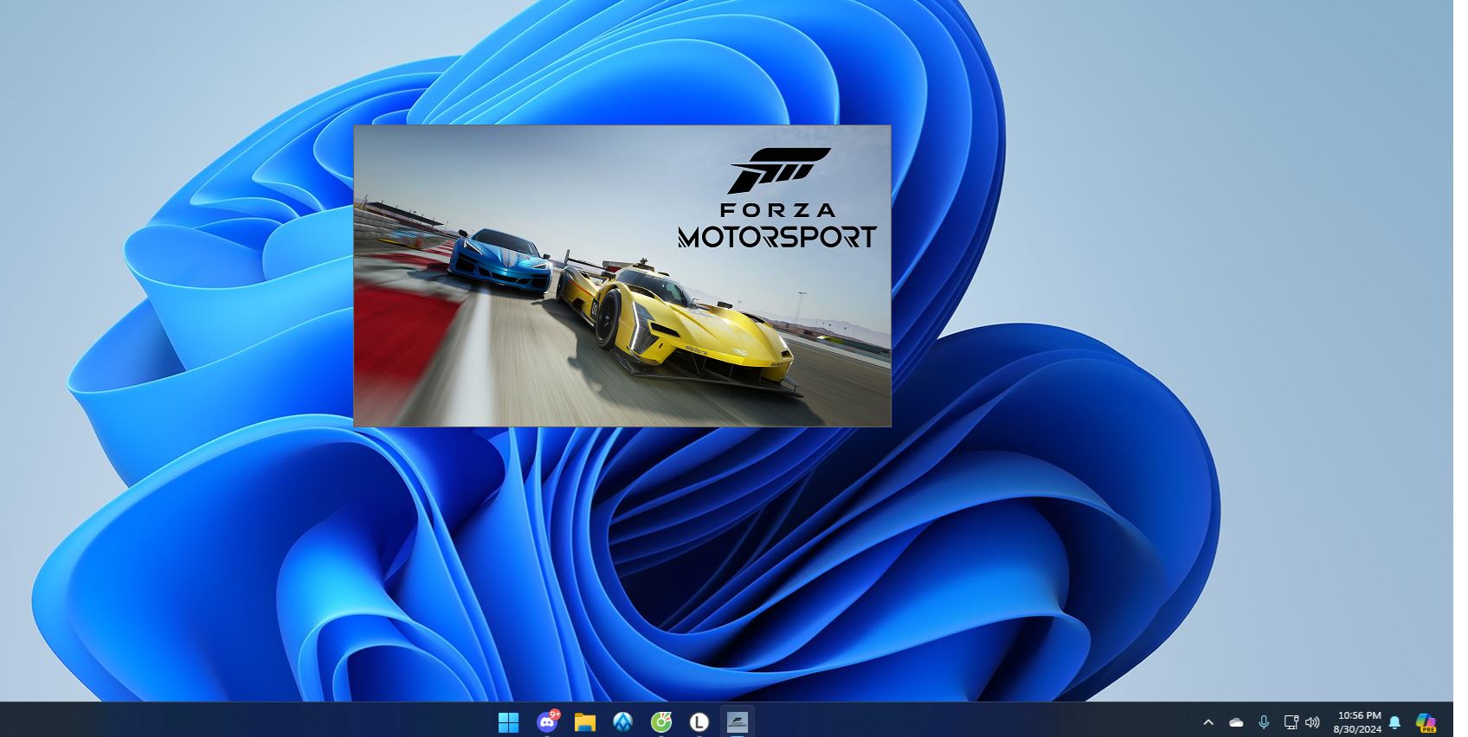
Task: Click the microphone tray icon
Action: coord(1264,722)
